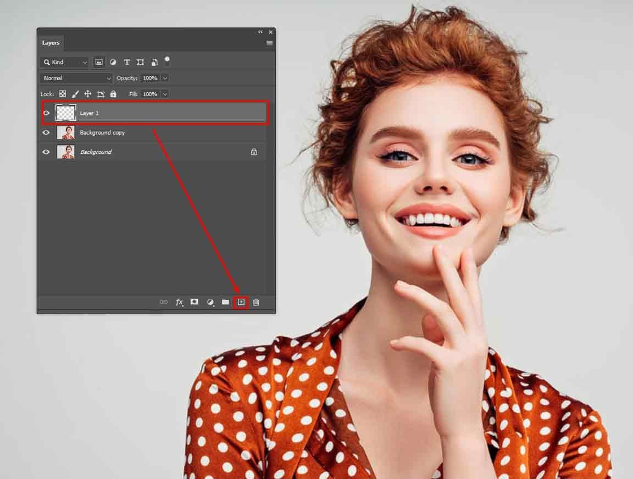The height and width of the screenshot is (479, 633).
Task: Prevent artboard auto-nesting lock icon
Action: click(101, 94)
